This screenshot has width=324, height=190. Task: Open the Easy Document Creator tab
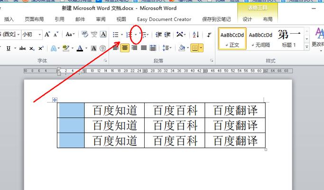[164, 19]
